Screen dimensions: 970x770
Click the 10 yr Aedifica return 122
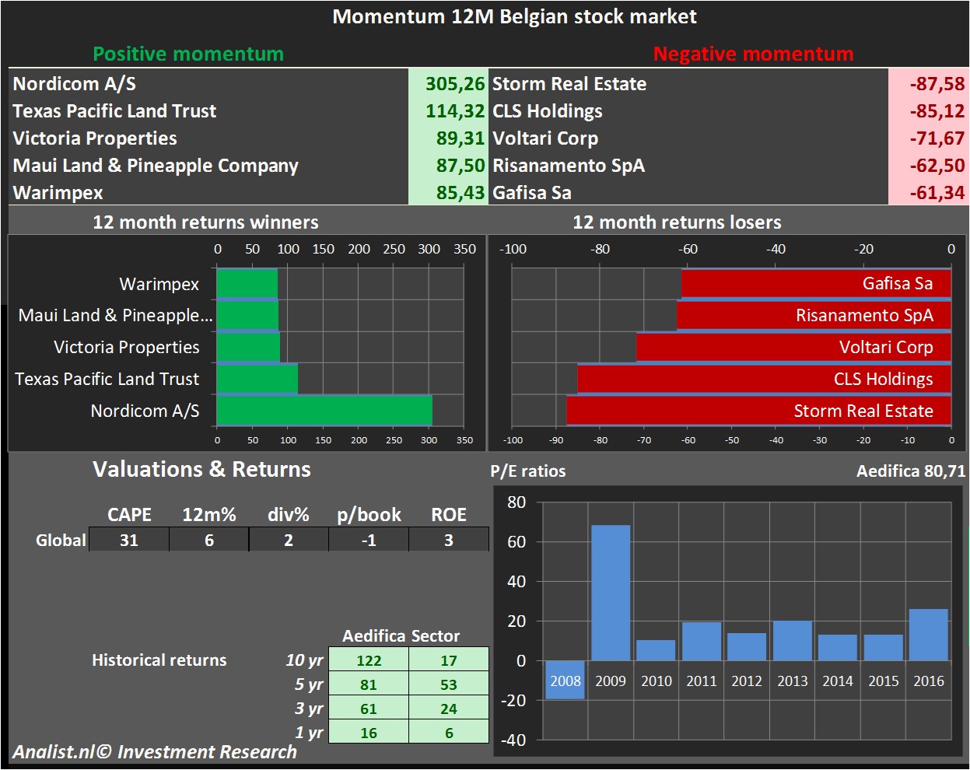(369, 660)
